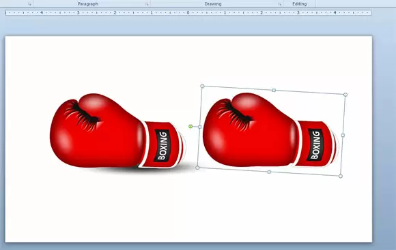
Task: Select the bottom-left corner sizing handle
Action: (x=197, y=168)
